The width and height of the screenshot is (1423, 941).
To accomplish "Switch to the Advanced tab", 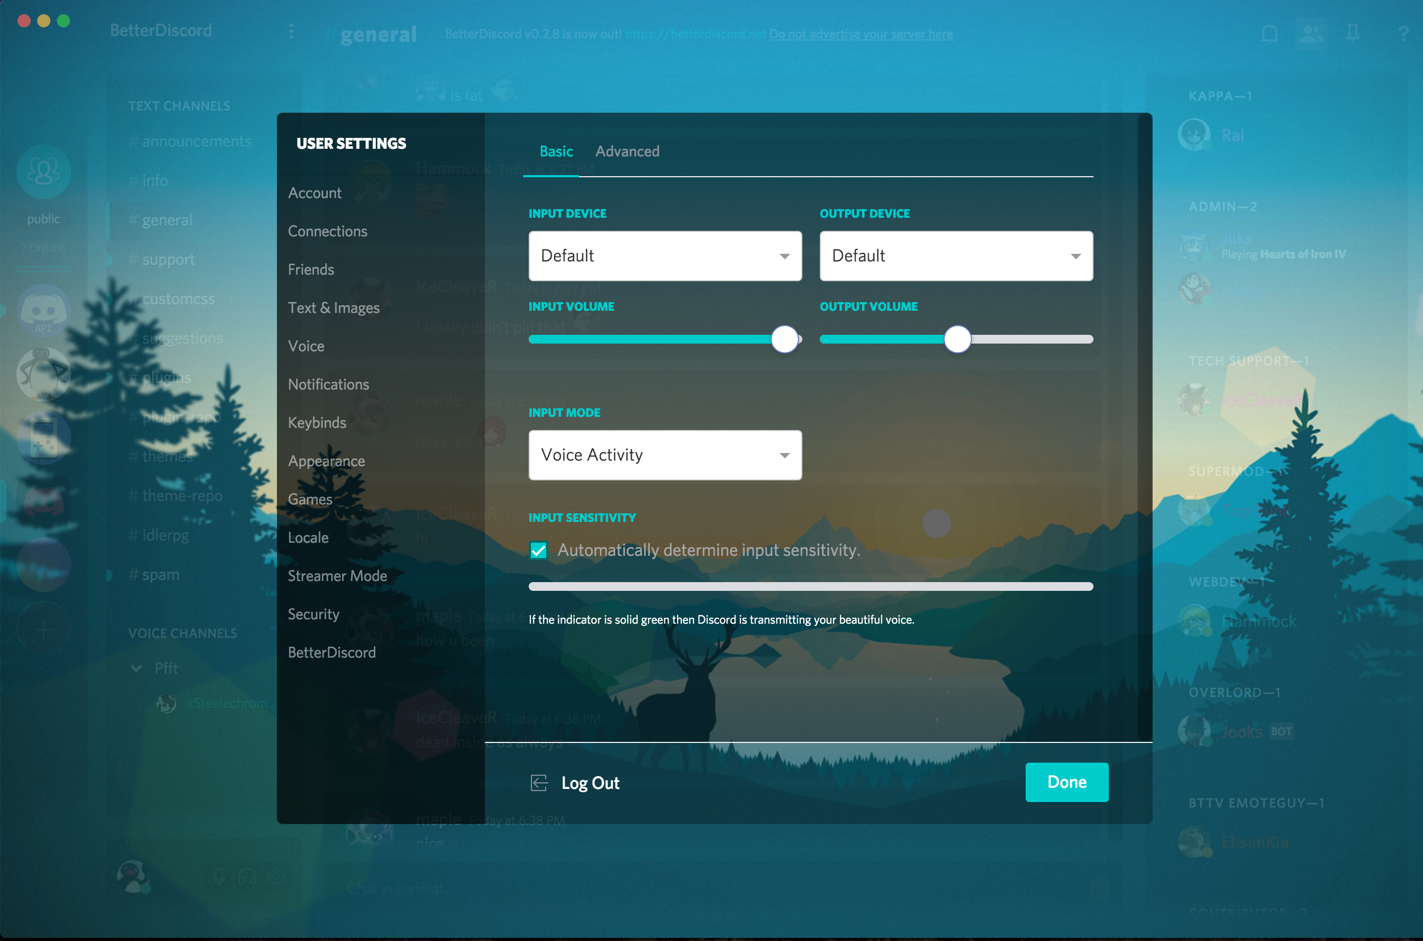I will [x=627, y=151].
